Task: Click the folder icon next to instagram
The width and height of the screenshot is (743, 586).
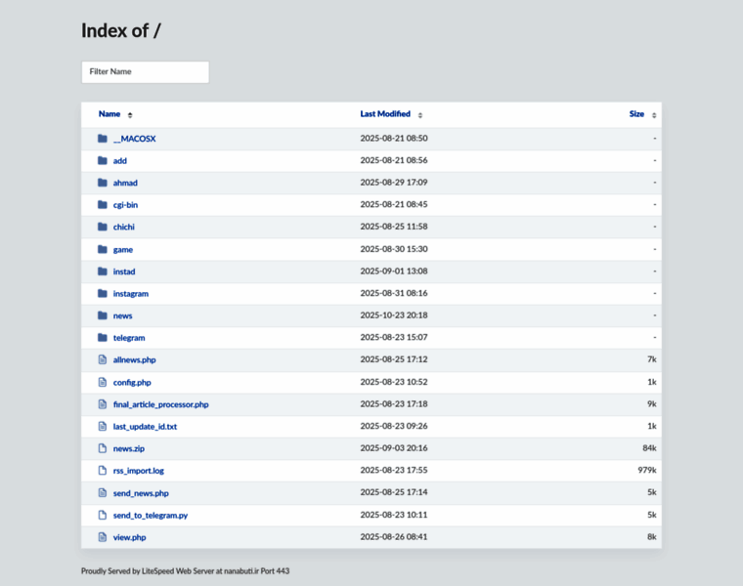Action: coord(102,293)
